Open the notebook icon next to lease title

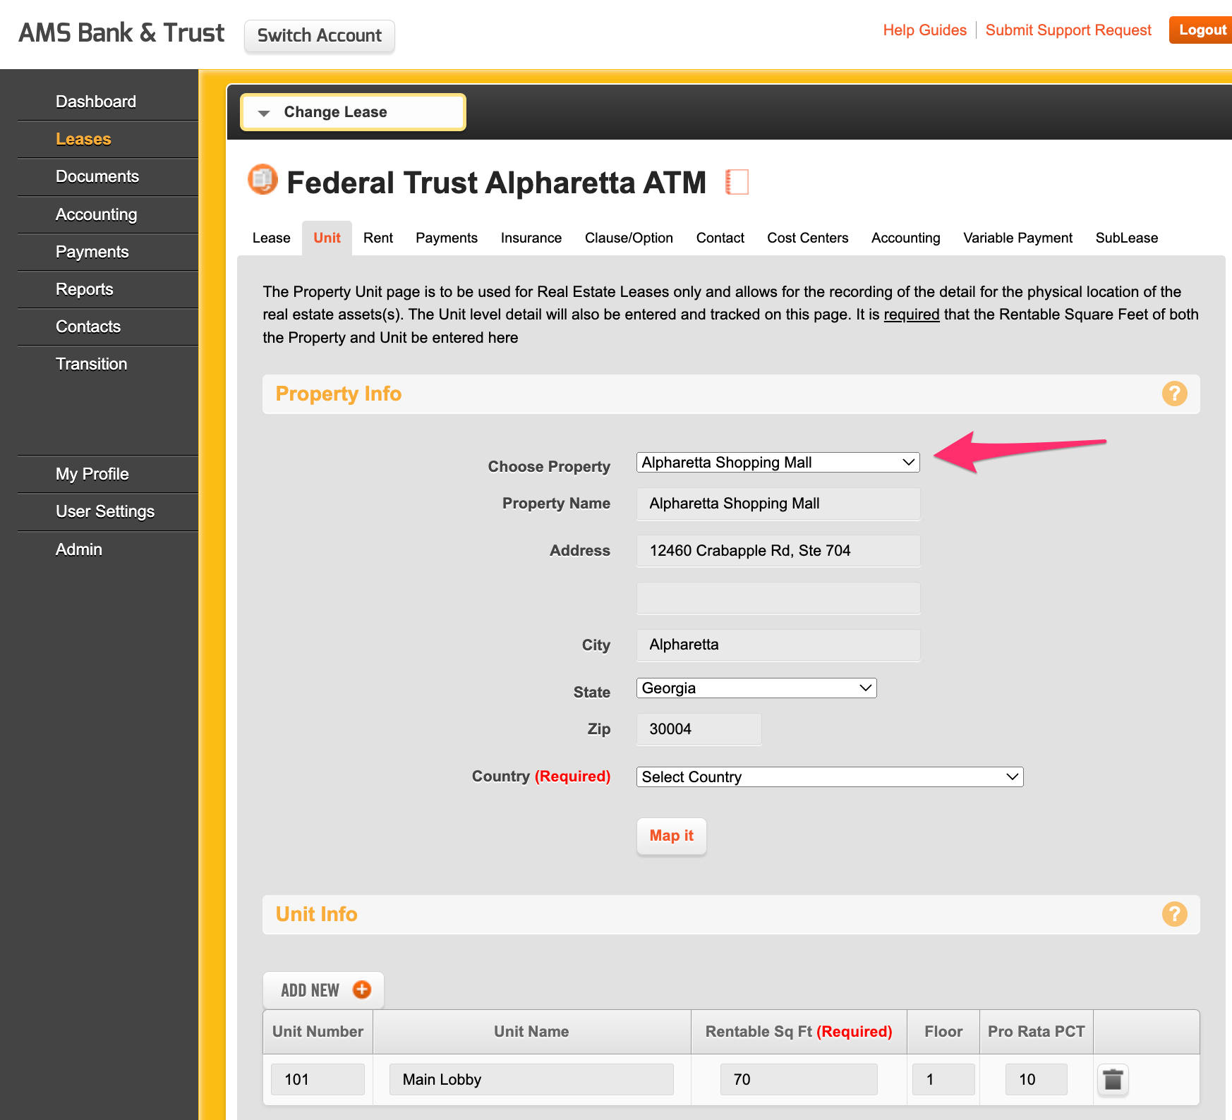coord(737,182)
